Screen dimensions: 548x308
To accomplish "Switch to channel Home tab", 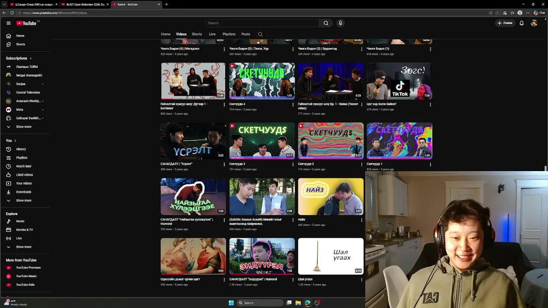I will coord(166,34).
